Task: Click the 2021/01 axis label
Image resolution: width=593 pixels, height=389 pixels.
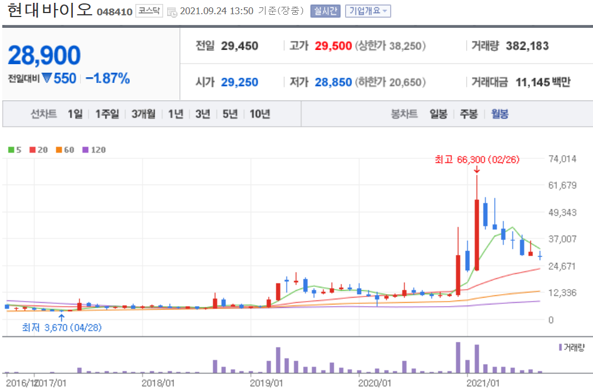Action: 483,383
